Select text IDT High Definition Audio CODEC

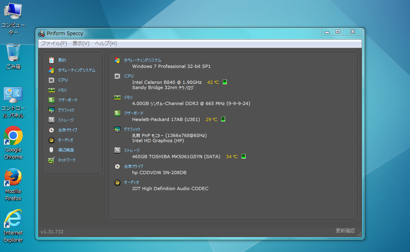pyautogui.click(x=170, y=189)
